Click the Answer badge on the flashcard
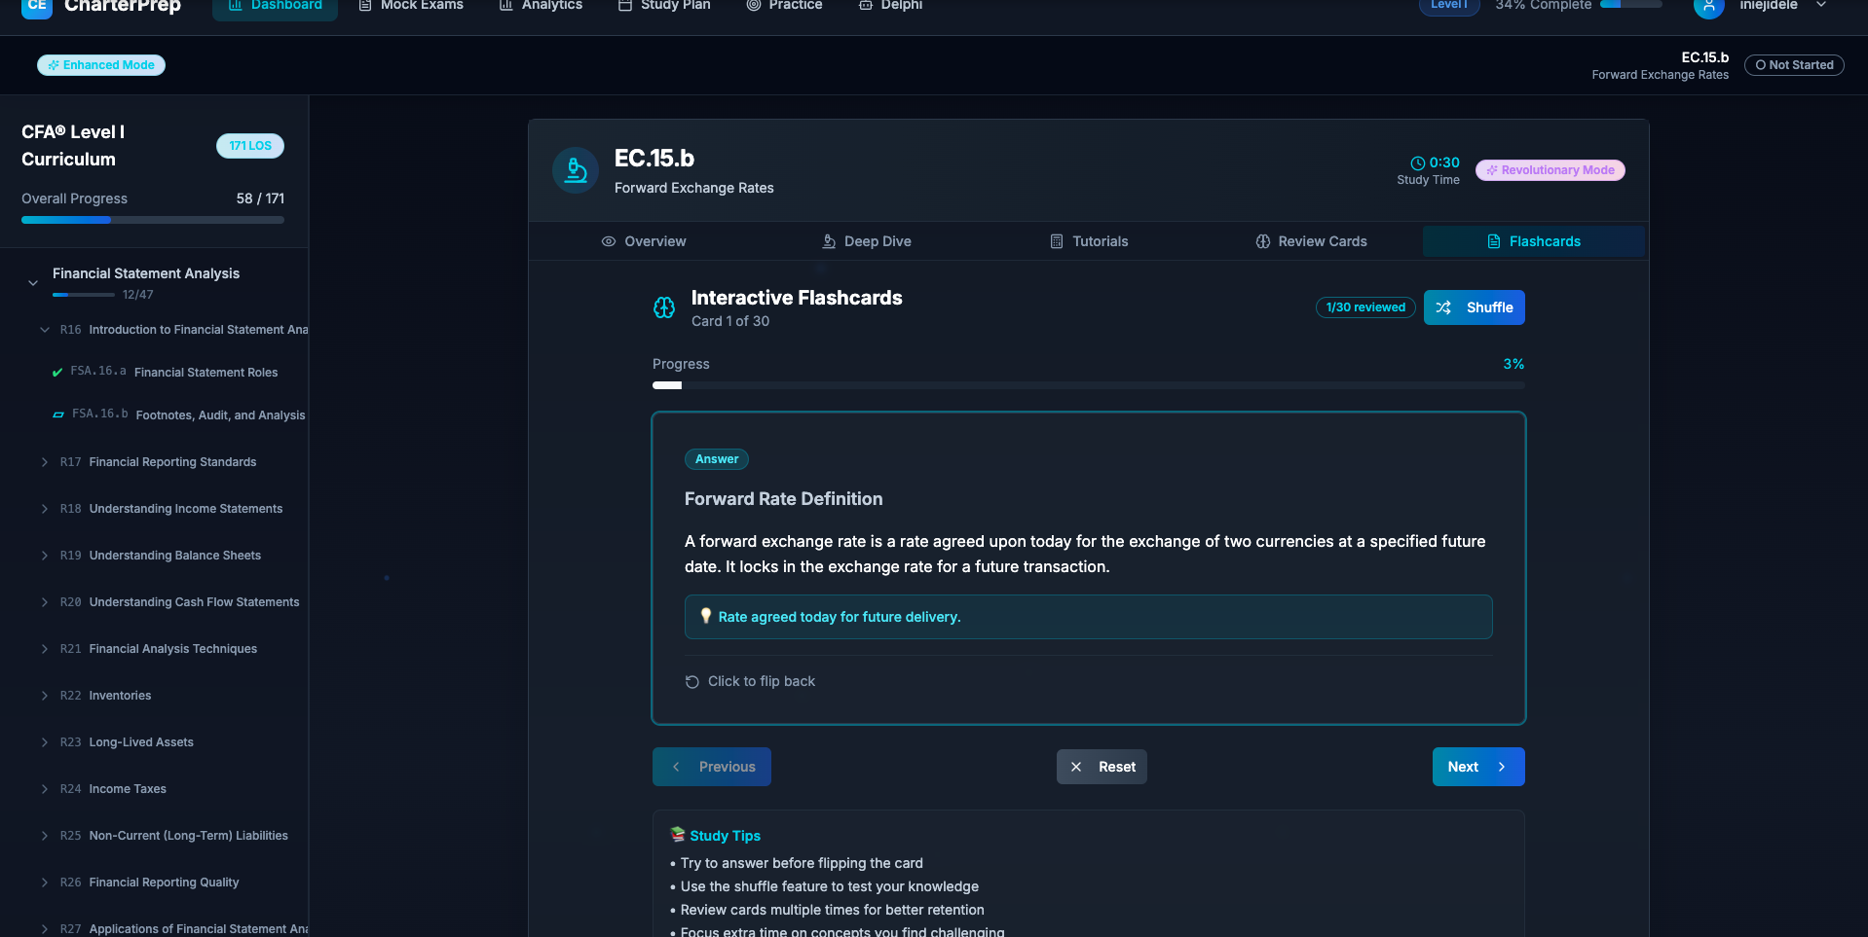Viewport: 1868px width, 937px height. click(717, 459)
